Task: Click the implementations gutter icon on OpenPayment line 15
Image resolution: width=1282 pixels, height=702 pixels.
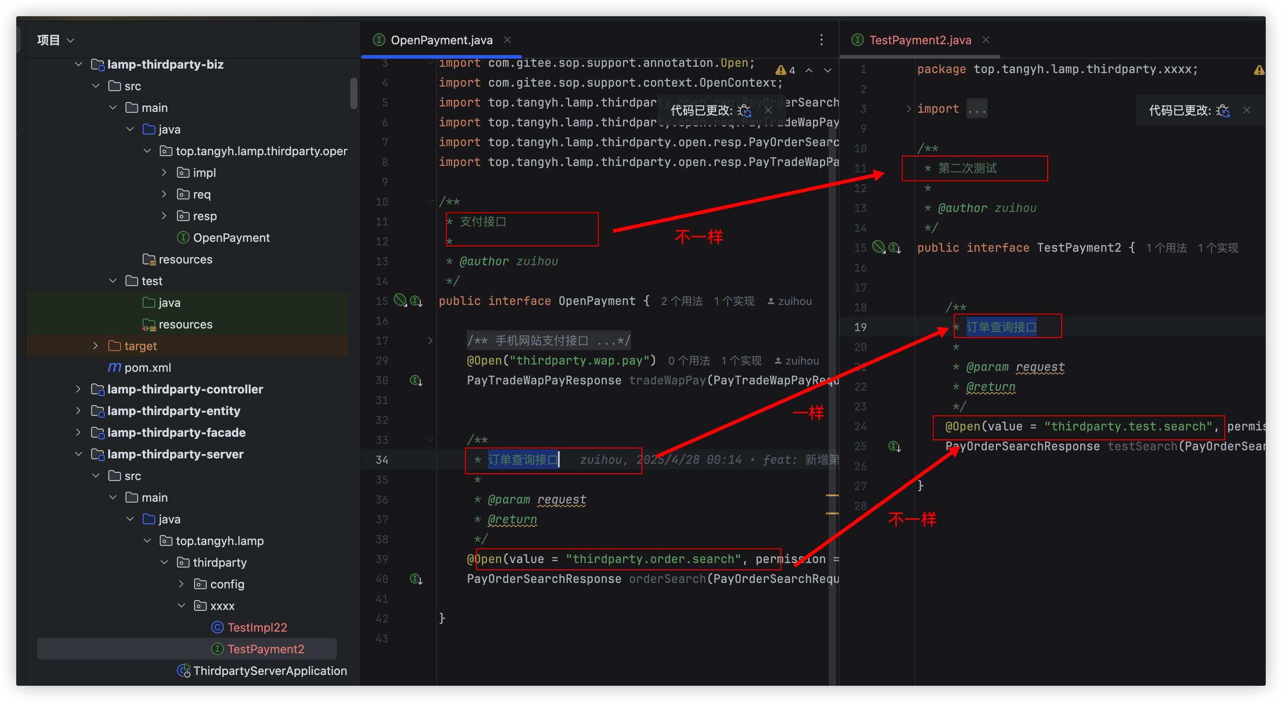Action: (416, 301)
